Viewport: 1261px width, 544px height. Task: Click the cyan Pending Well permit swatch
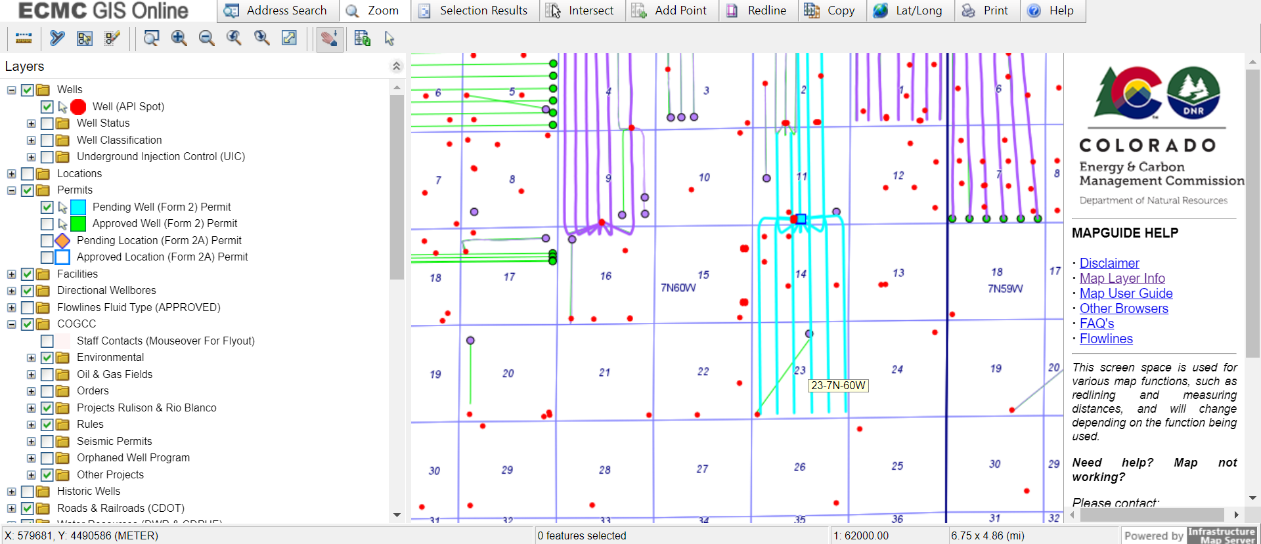click(x=78, y=207)
